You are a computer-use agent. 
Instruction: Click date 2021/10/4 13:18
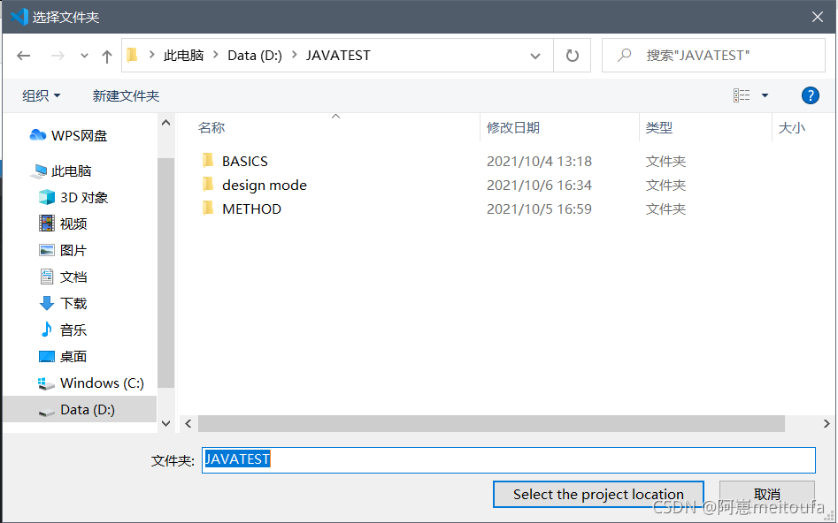[x=539, y=161]
